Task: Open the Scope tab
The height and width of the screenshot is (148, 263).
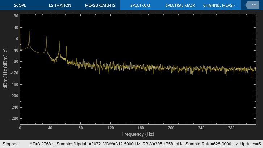Action: 20,5
